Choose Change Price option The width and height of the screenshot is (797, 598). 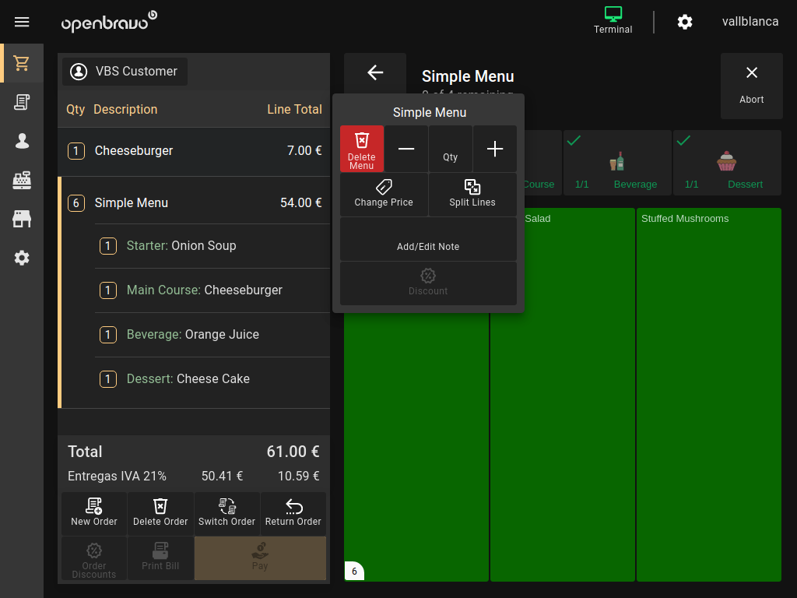coord(384,194)
